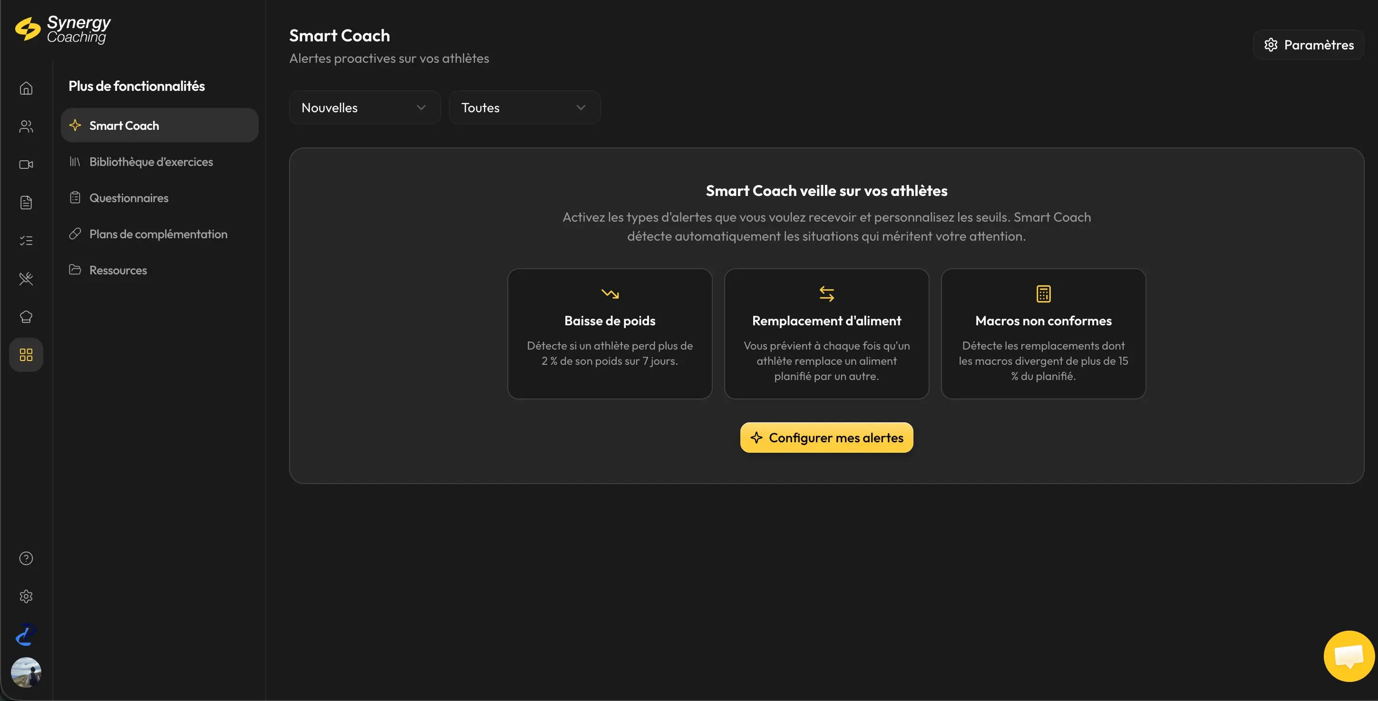Image resolution: width=1378 pixels, height=701 pixels.
Task: Click the Ressources folder icon
Action: tap(75, 270)
